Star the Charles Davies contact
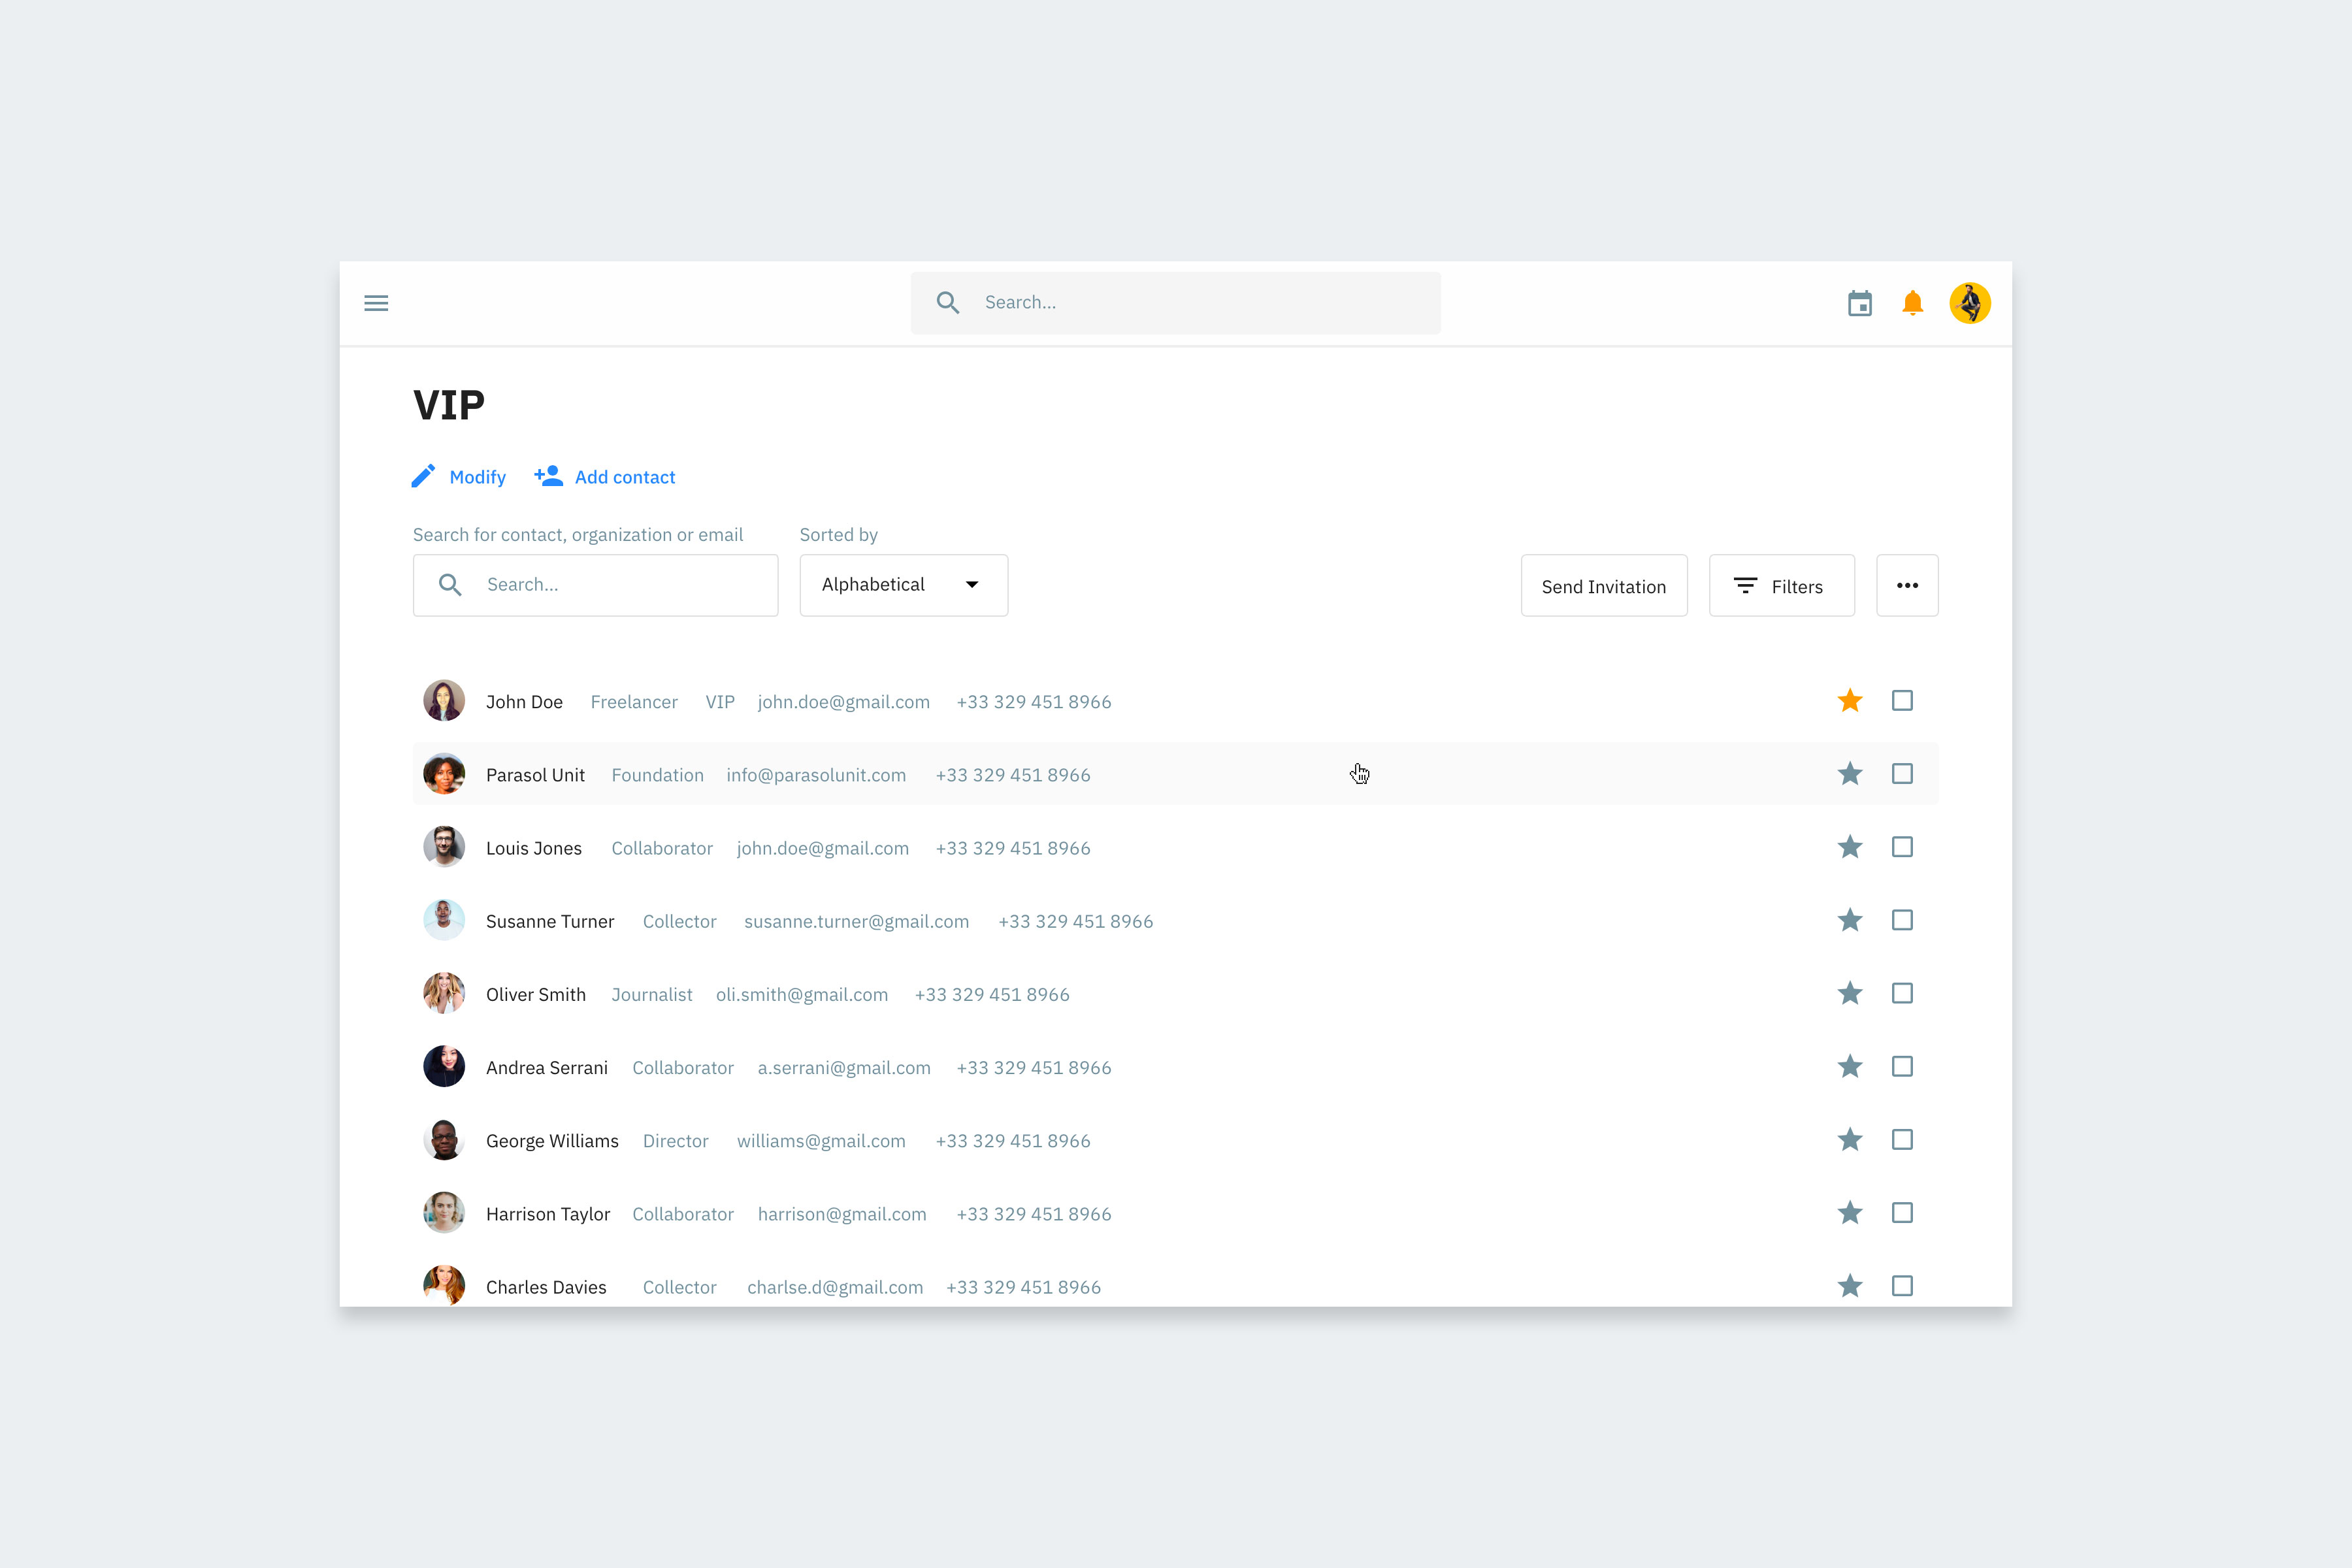Viewport: 2352px width, 1568px height. tap(1850, 1286)
